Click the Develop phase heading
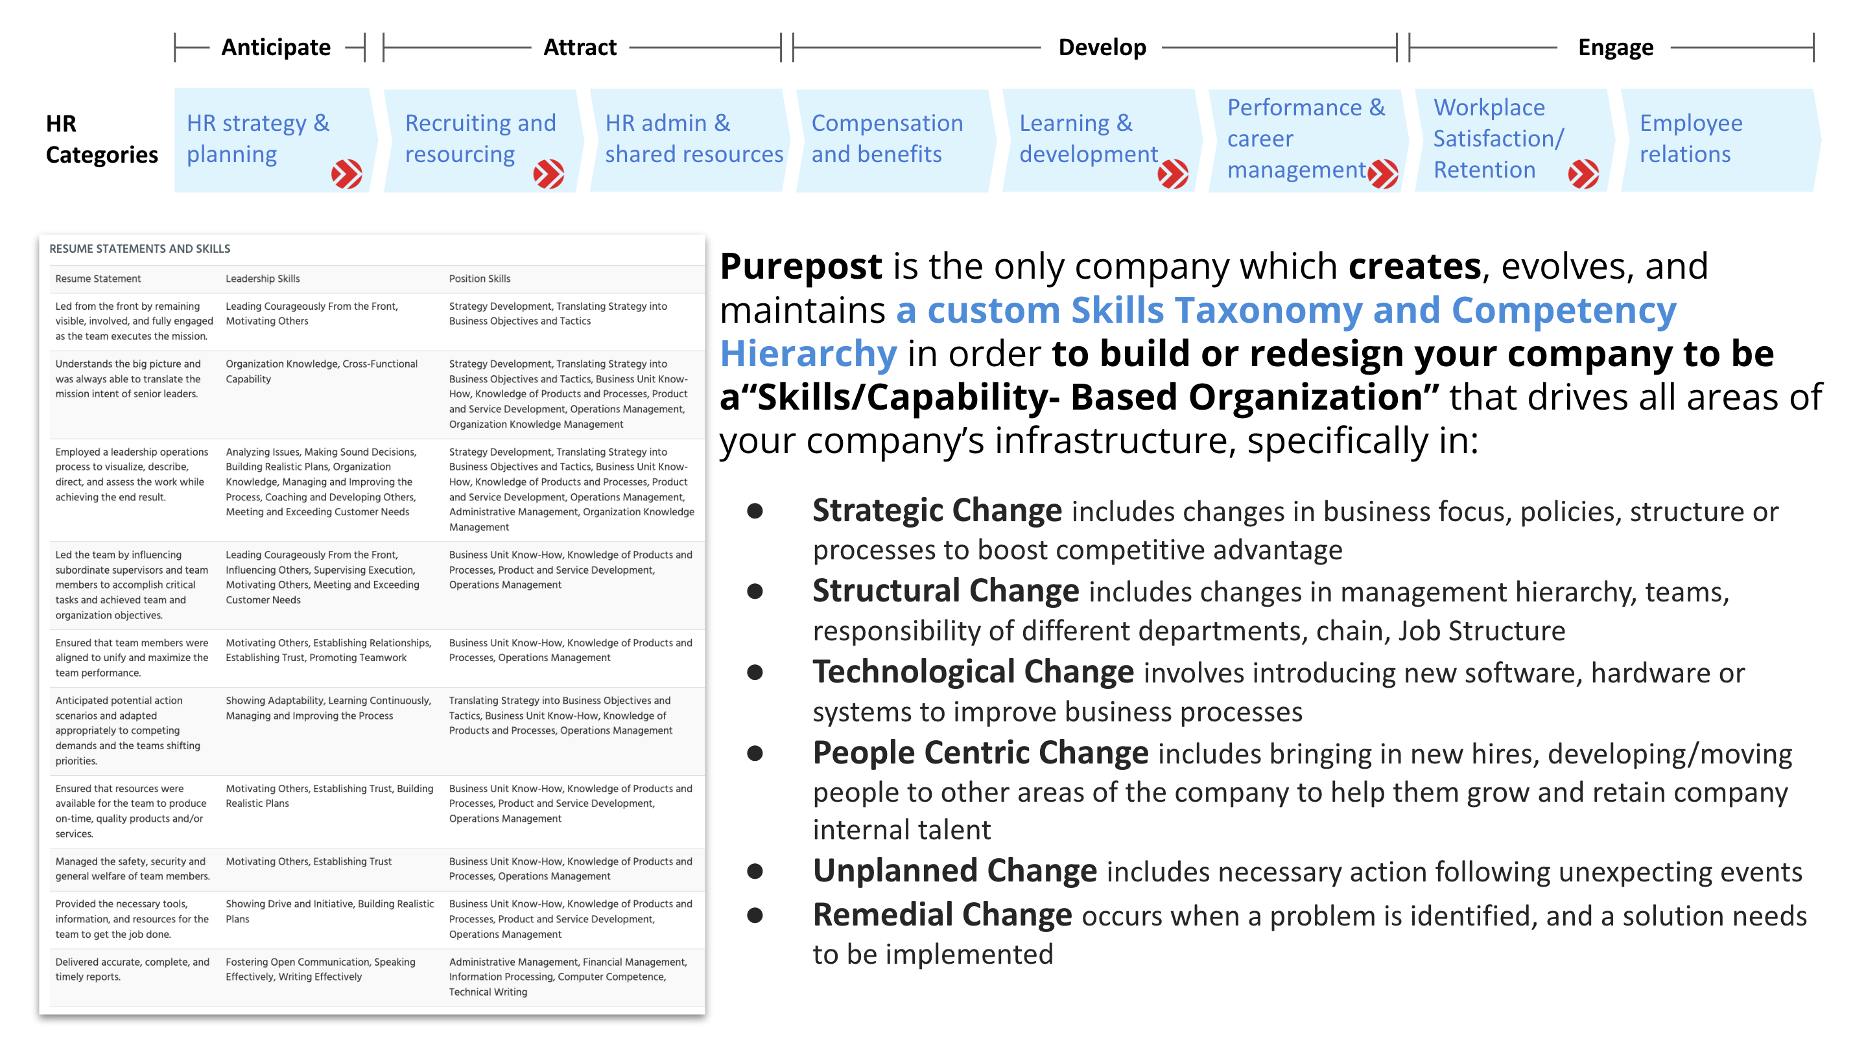Viewport: 1866px width, 1048px height. (x=1102, y=47)
